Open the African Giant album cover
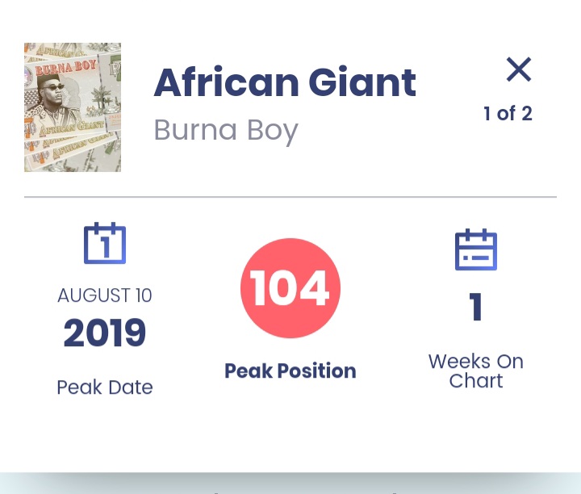This screenshot has width=581, height=494. pos(73,107)
